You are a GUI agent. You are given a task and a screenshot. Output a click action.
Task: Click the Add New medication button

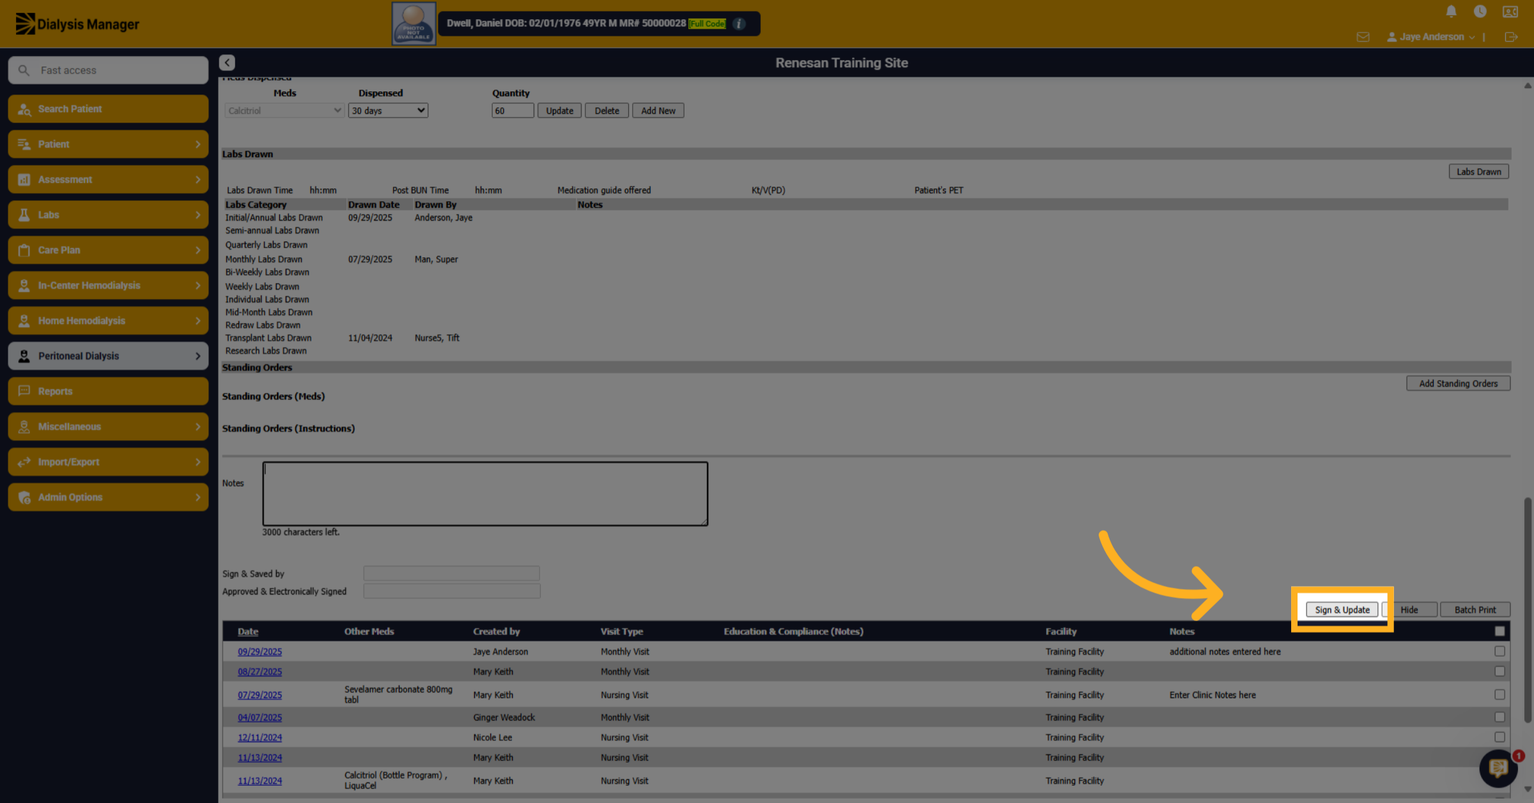658,111
